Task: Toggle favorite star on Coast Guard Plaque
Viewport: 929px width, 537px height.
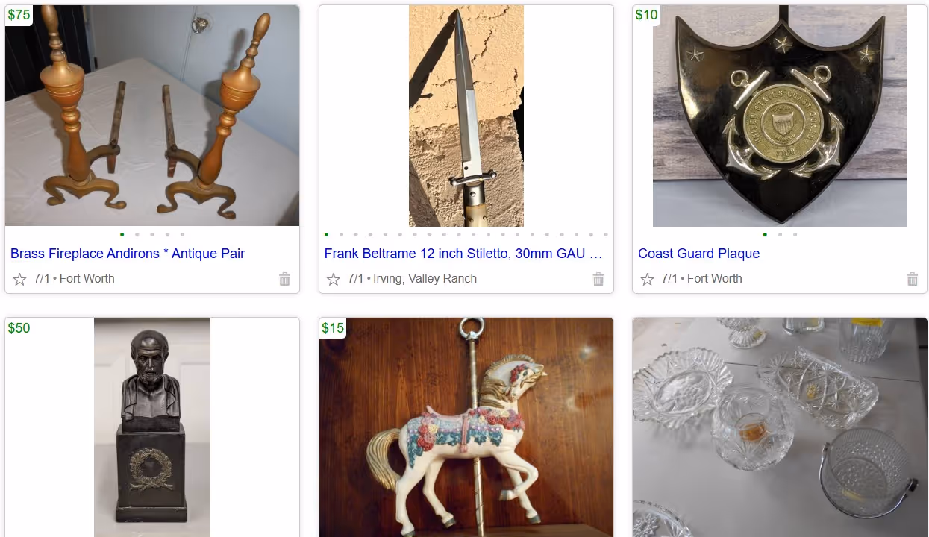Action: click(647, 279)
